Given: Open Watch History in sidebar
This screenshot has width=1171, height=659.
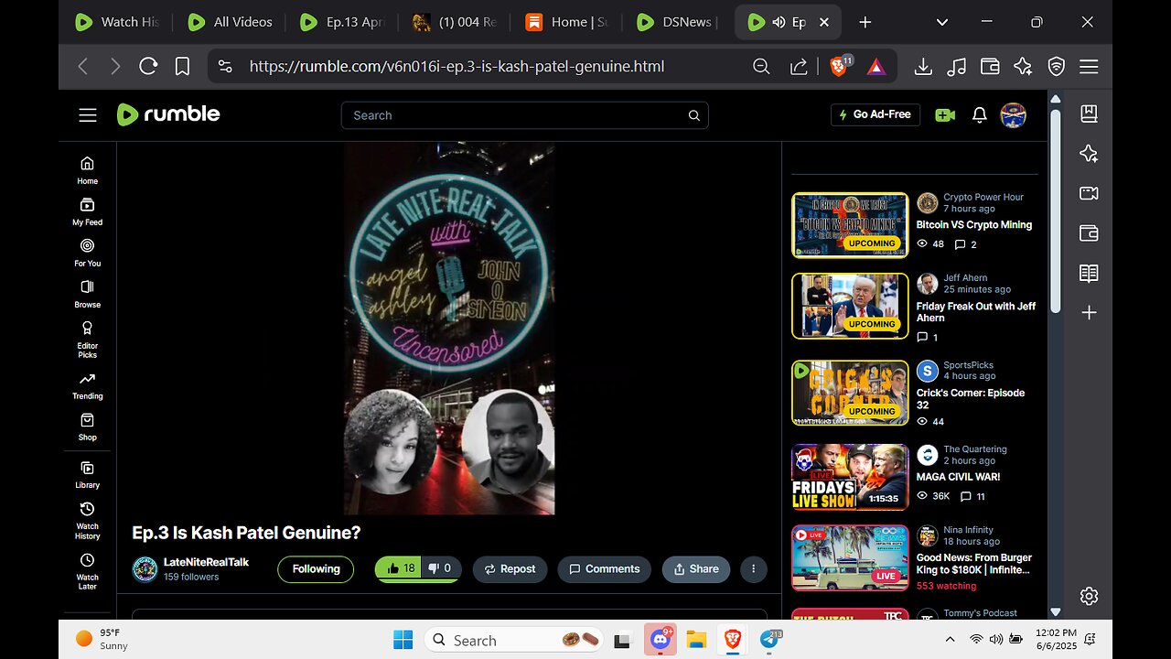Looking at the screenshot, I should pos(87,520).
